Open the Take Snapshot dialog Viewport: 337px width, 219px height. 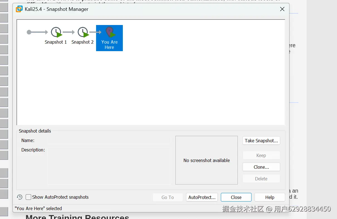[x=261, y=141]
